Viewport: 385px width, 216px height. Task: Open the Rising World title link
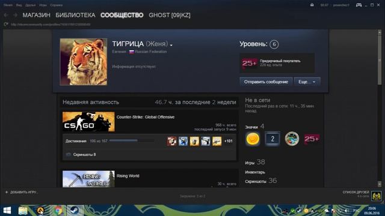click(128, 176)
